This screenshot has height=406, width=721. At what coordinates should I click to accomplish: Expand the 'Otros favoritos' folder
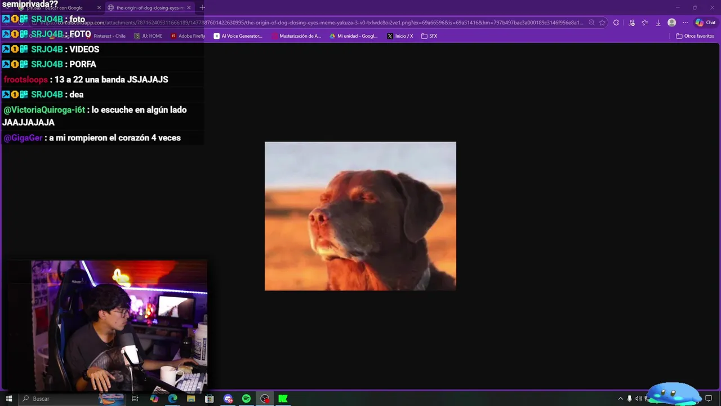(695, 36)
